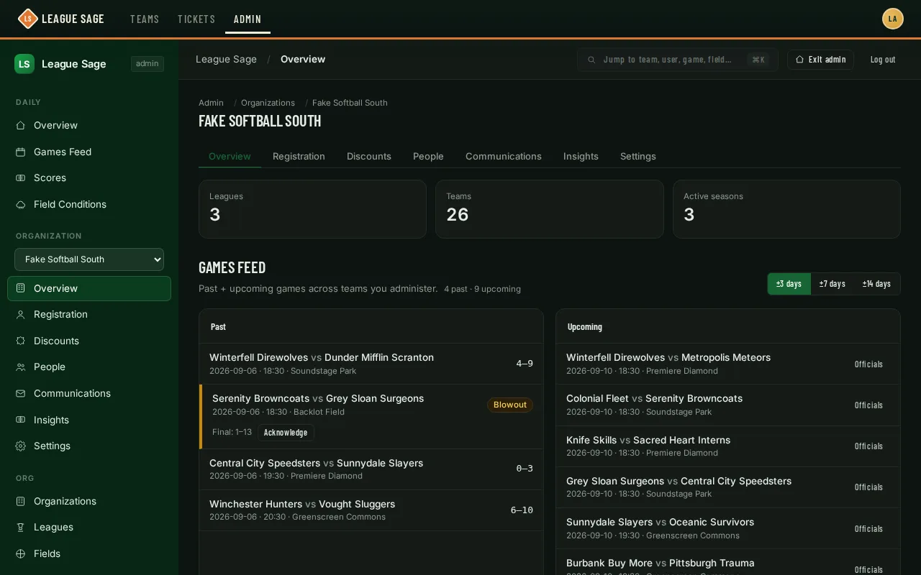This screenshot has width=921, height=575.
Task: Switch games feed to ±7 days
Action: [x=832, y=284]
